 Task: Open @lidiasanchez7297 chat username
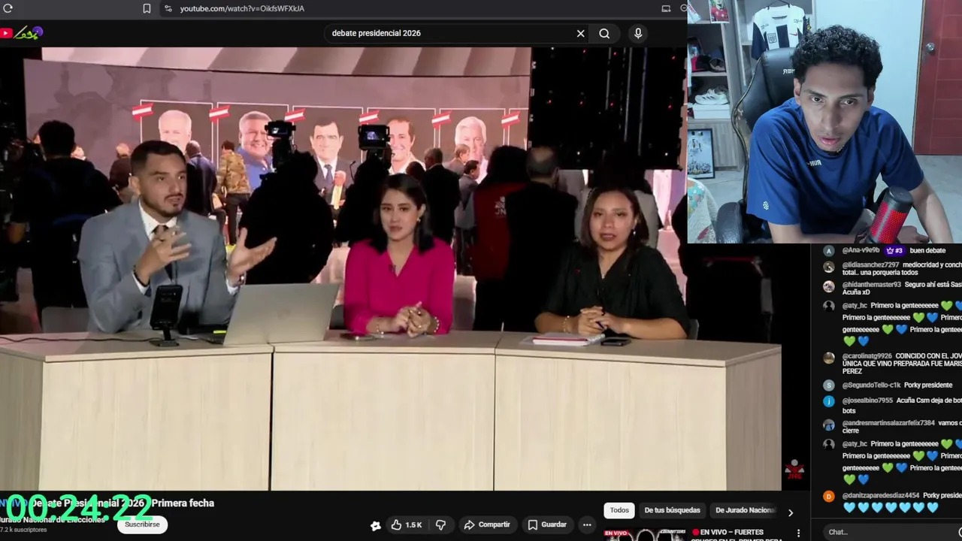pos(870,264)
